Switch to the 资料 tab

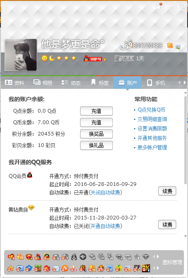(15, 83)
